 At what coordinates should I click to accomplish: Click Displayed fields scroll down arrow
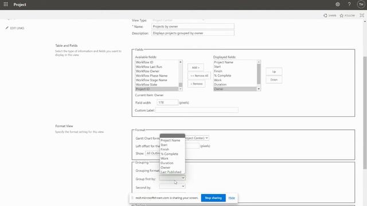(259, 89)
